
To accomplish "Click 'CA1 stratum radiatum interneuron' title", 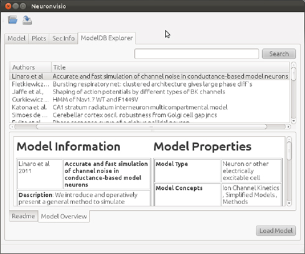I will [140, 107].
